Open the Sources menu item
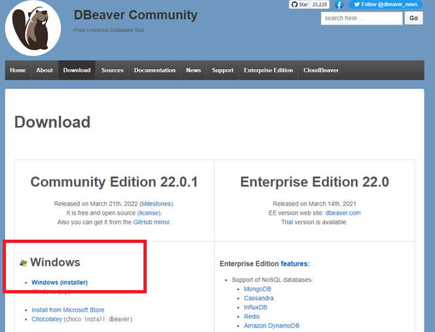This screenshot has height=332, width=435. click(113, 70)
